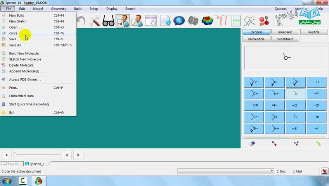The height and width of the screenshot is (186, 329).
Task: Select sp3 nitrogen fragment button
Action: (x=275, y=82)
